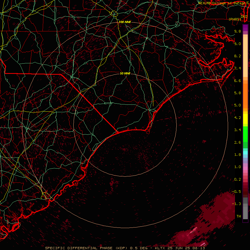The width and height of the screenshot is (250, 250).
Task: Click the NEXLAB-College of DuPage credit text
Action: pos(222,3)
